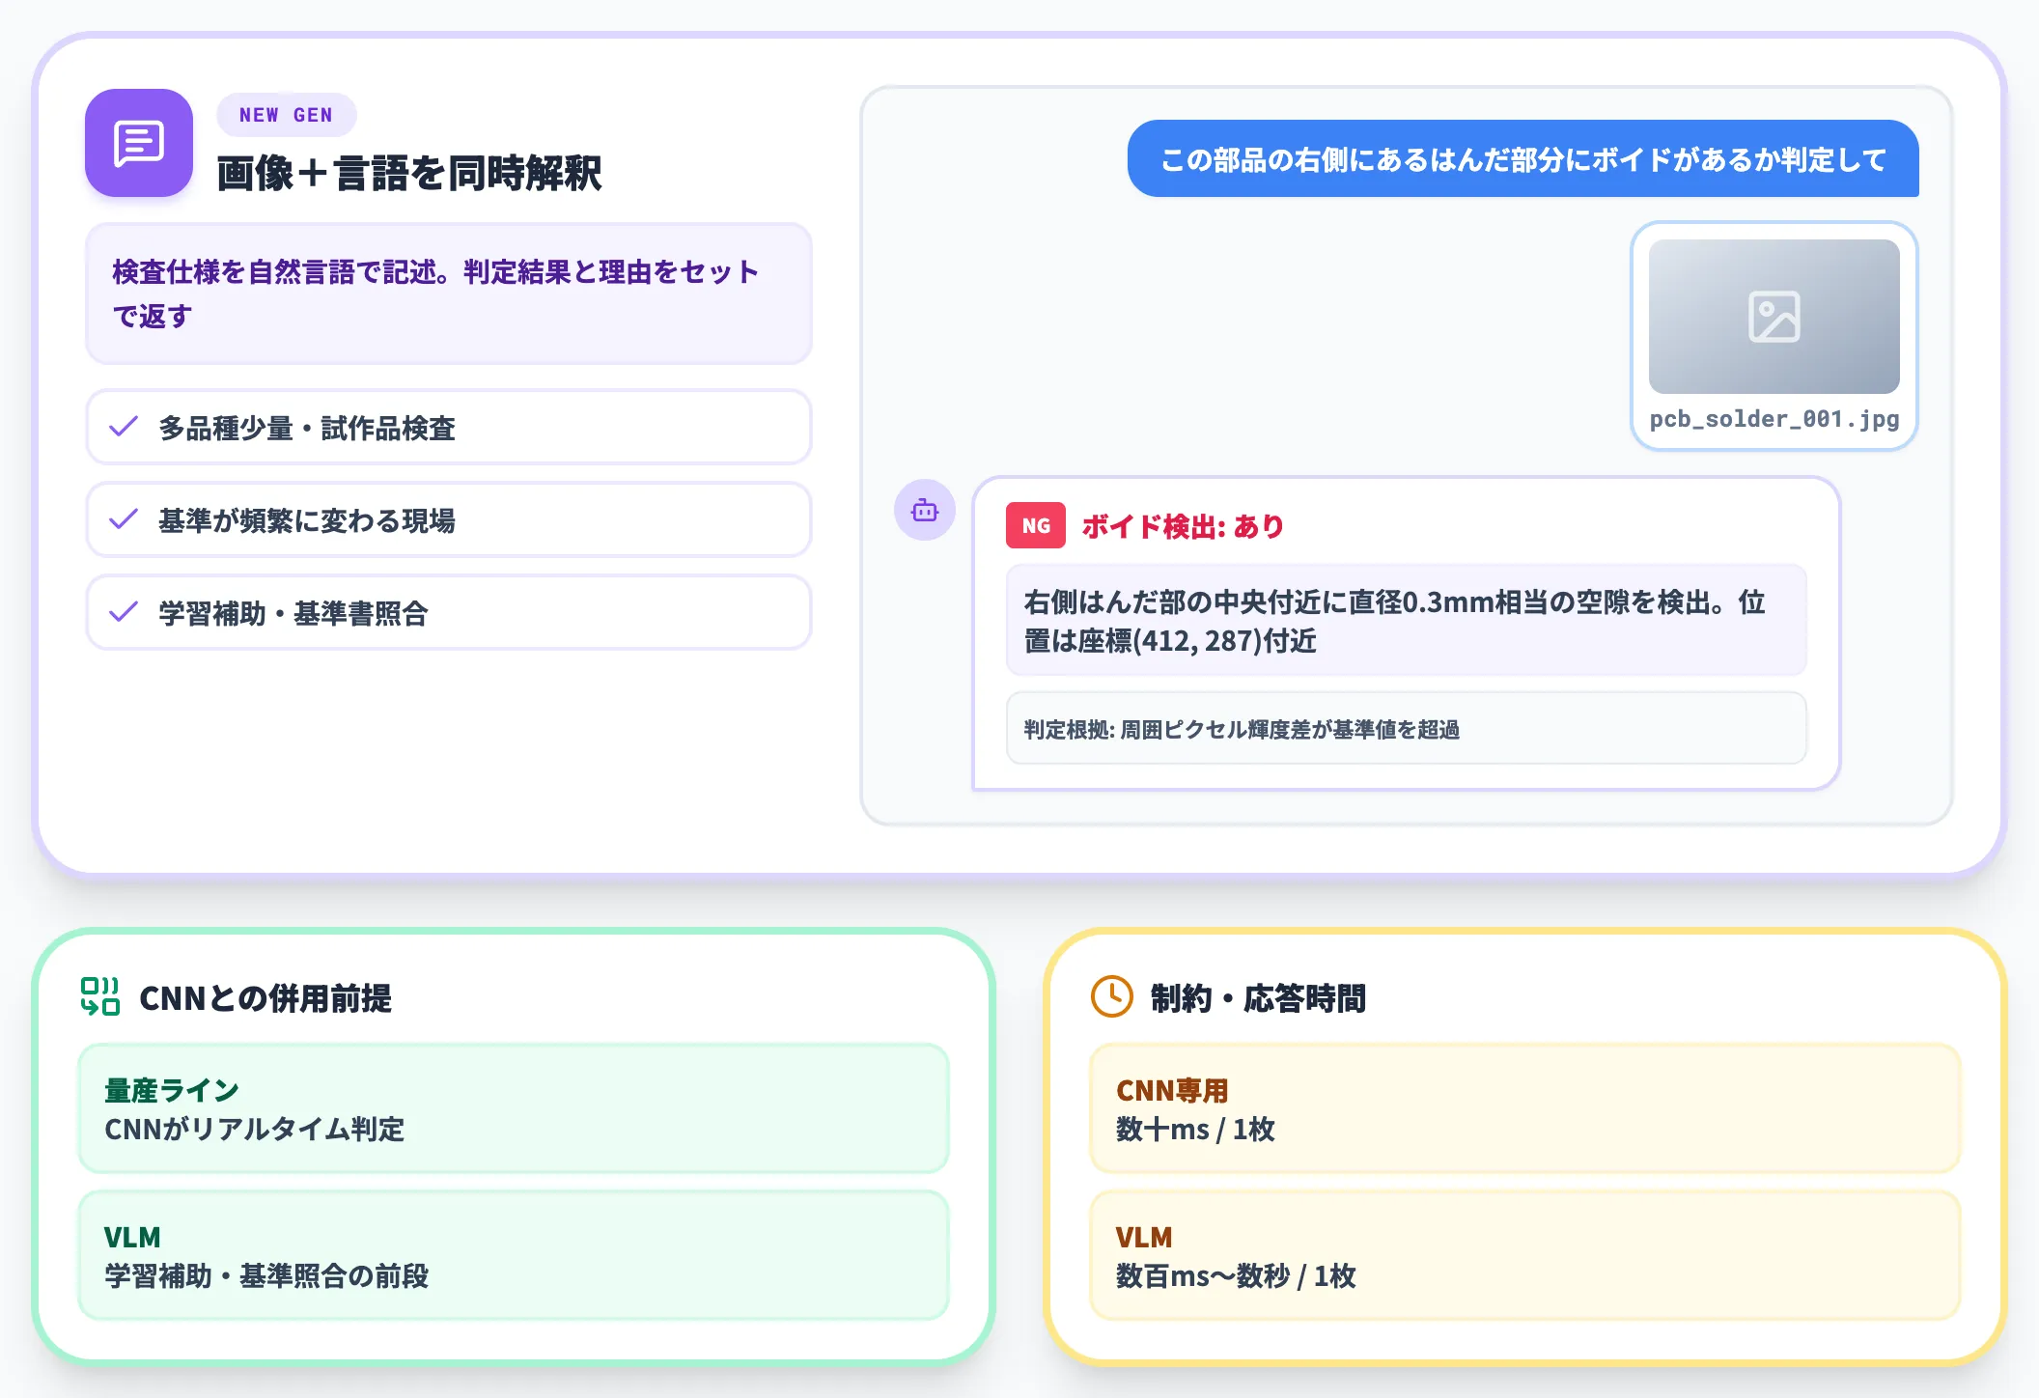This screenshot has height=1398, width=2039.
Task: Select the 学習補助・基準書照合 list item
Action: click(449, 612)
